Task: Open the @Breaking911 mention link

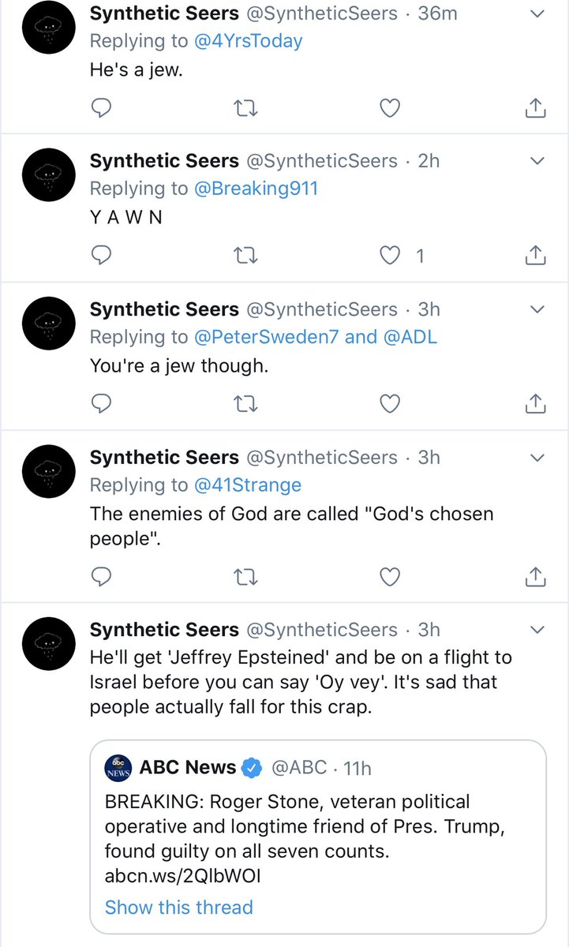Action: pos(256,188)
